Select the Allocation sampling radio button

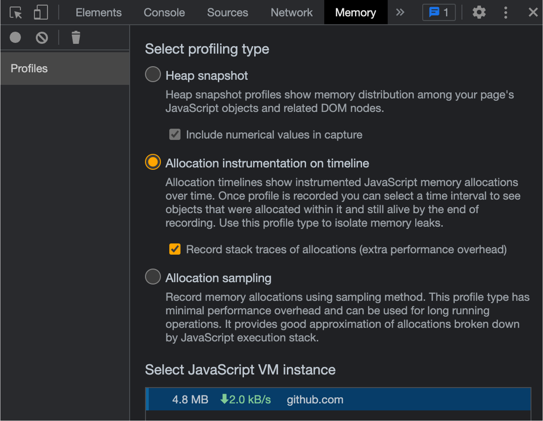point(153,276)
